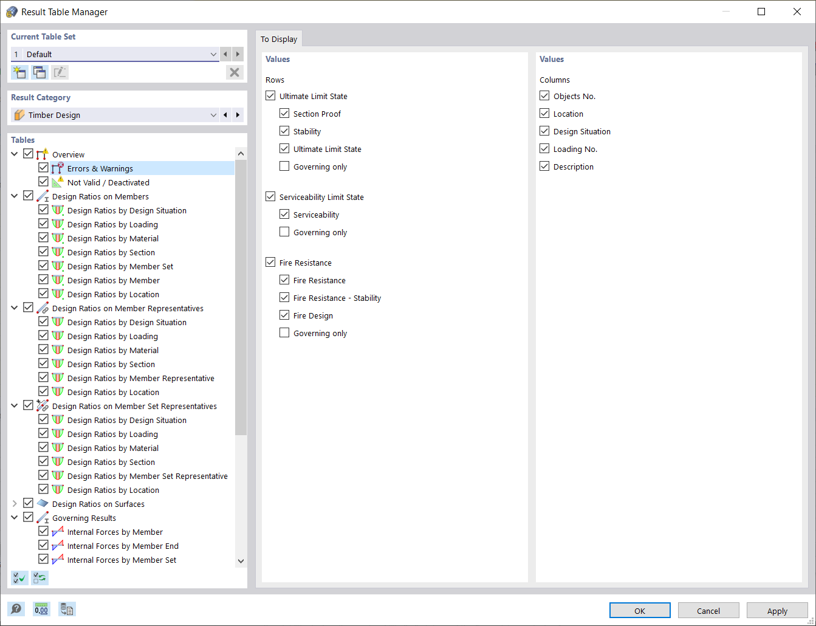Screen dimensions: 816x626
Task: Enable Governing only under Serviceability Limit State
Action: coord(284,232)
